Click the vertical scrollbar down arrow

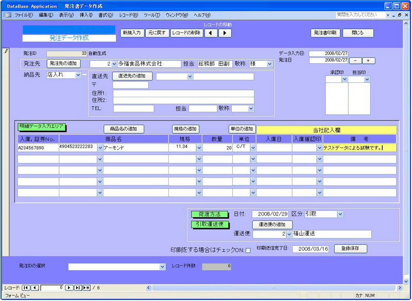[x=405, y=280]
